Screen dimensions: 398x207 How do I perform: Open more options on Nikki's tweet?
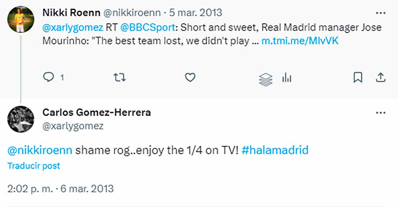(380, 13)
